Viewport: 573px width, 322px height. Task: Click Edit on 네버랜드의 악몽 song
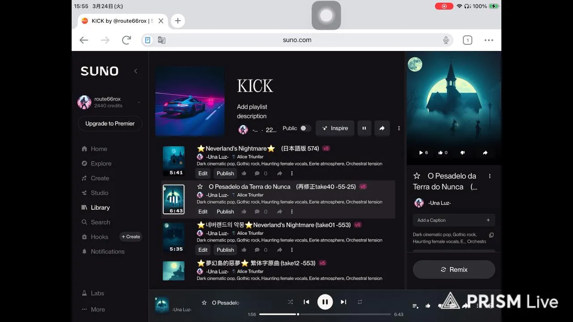click(203, 250)
